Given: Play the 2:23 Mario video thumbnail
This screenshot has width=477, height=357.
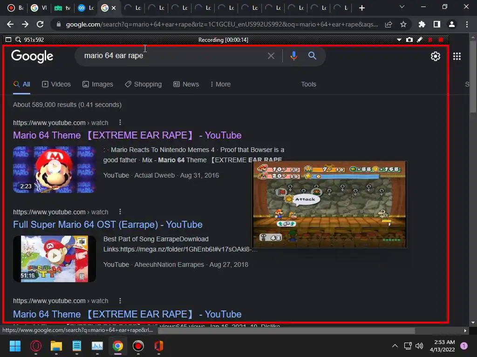Looking at the screenshot, I should pos(55,170).
